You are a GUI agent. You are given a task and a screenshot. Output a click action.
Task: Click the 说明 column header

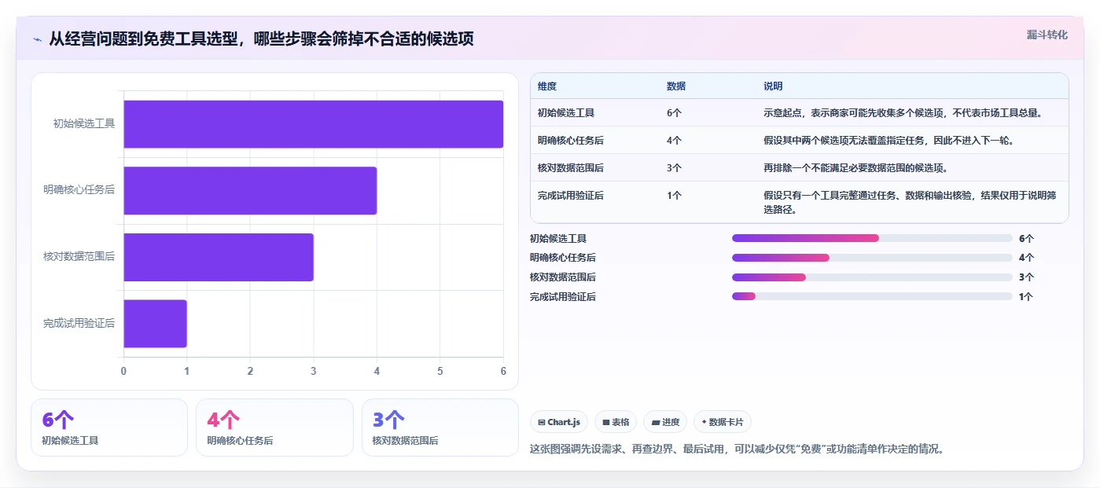pyautogui.click(x=773, y=86)
